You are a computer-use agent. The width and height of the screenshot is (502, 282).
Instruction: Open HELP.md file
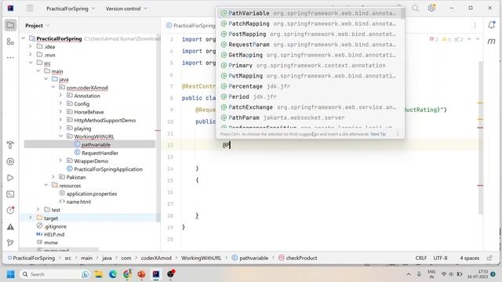tap(50, 234)
